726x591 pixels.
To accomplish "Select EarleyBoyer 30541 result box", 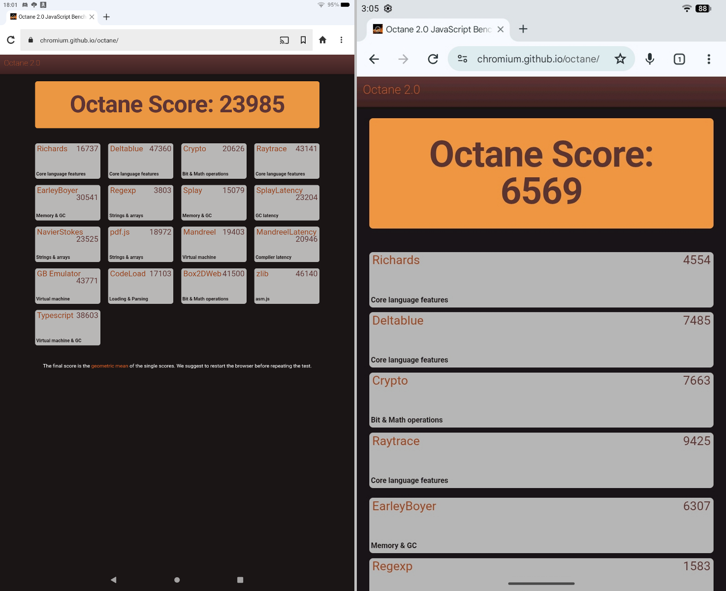I will click(x=68, y=202).
